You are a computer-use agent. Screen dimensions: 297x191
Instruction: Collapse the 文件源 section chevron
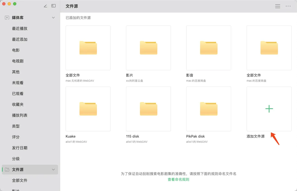click(x=53, y=170)
